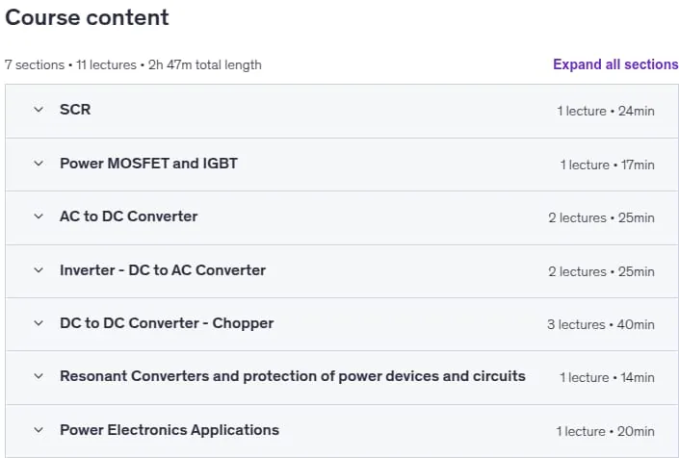Expand Inverter section chevron arrow
Screen dimensions: 679x458
point(39,270)
